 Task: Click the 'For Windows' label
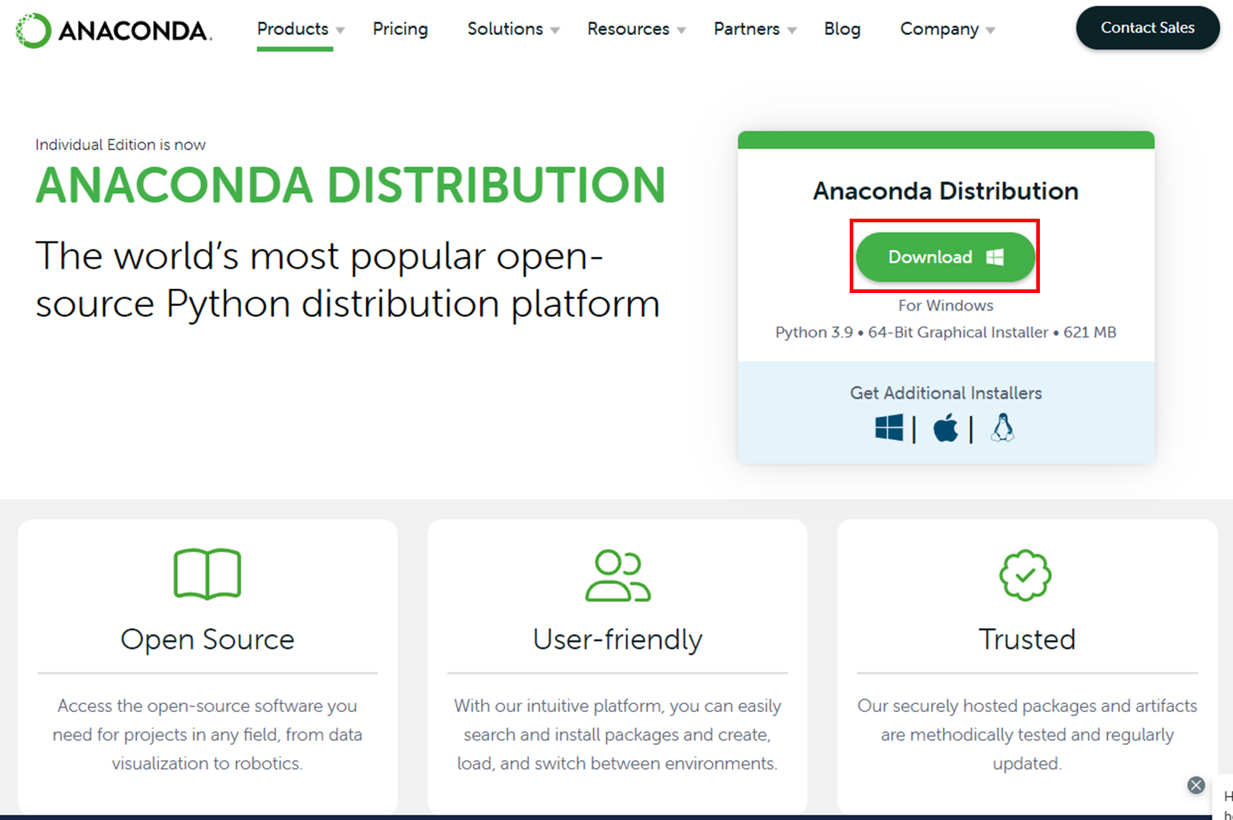[946, 305]
